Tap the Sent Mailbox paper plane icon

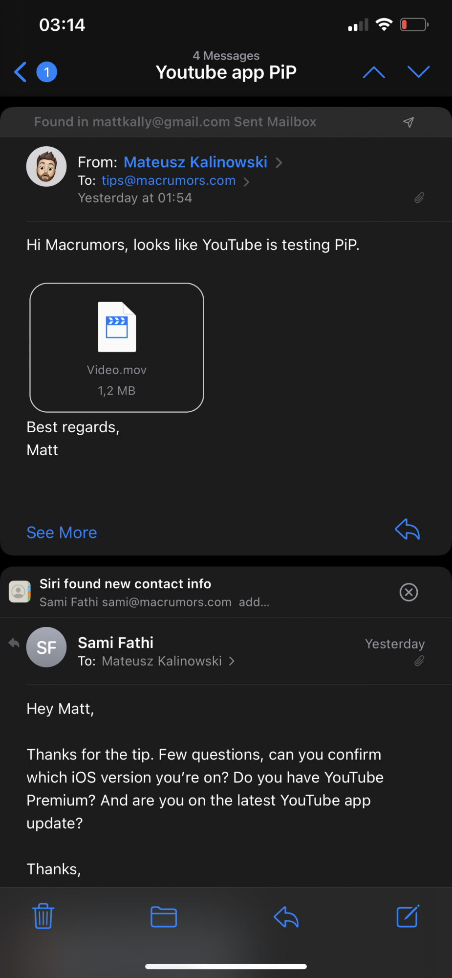click(409, 122)
